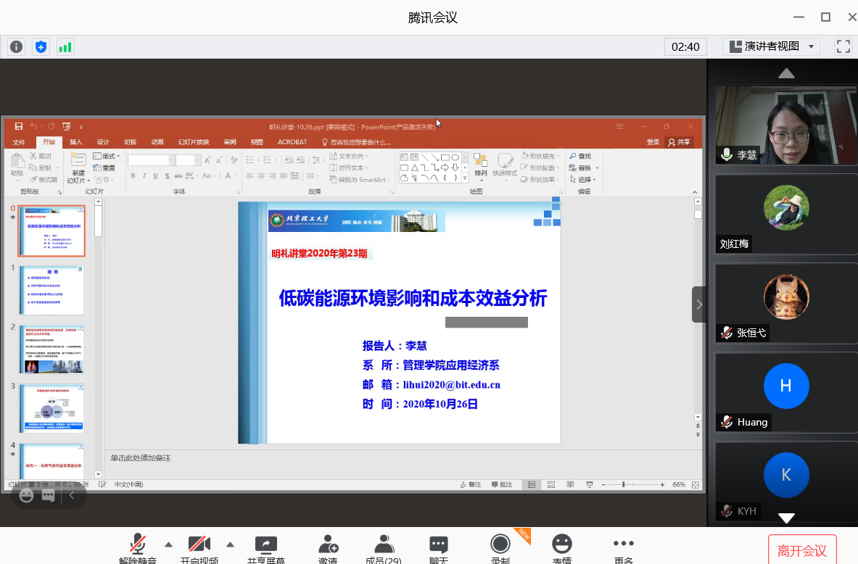Switch to the Insert ribbon tab
Screen dimensions: 858x564
76,142
